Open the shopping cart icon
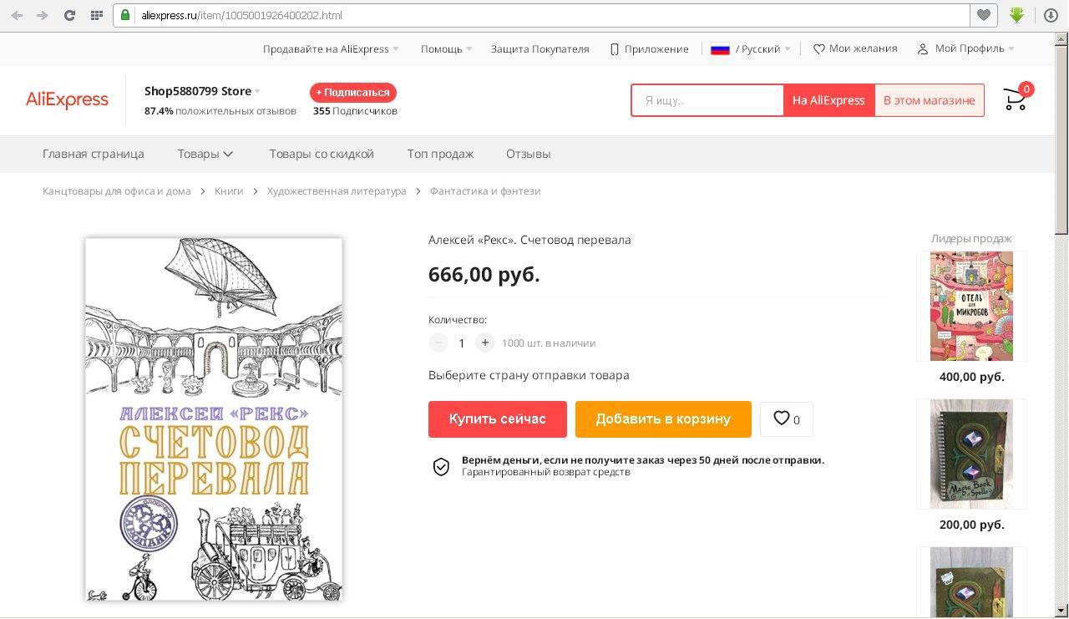Viewport: 1069px width, 619px height. (1015, 100)
